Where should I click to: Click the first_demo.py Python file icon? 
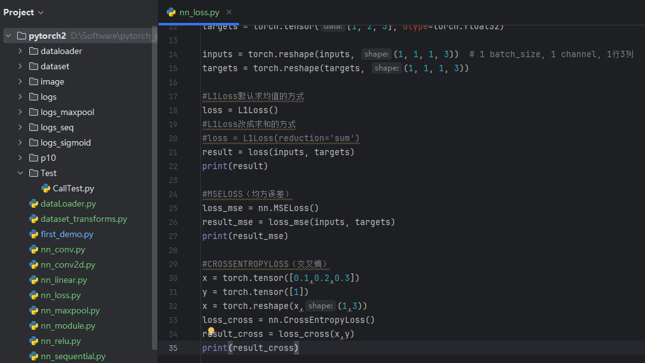[34, 234]
